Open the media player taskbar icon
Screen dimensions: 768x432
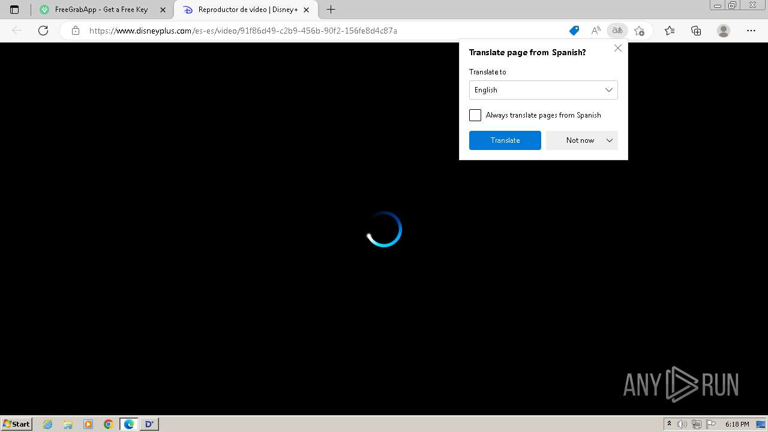pyautogui.click(x=88, y=424)
